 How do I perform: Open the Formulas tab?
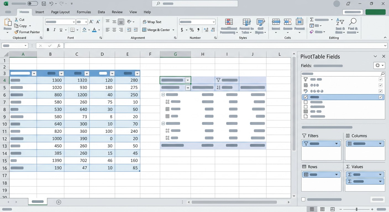(x=84, y=12)
